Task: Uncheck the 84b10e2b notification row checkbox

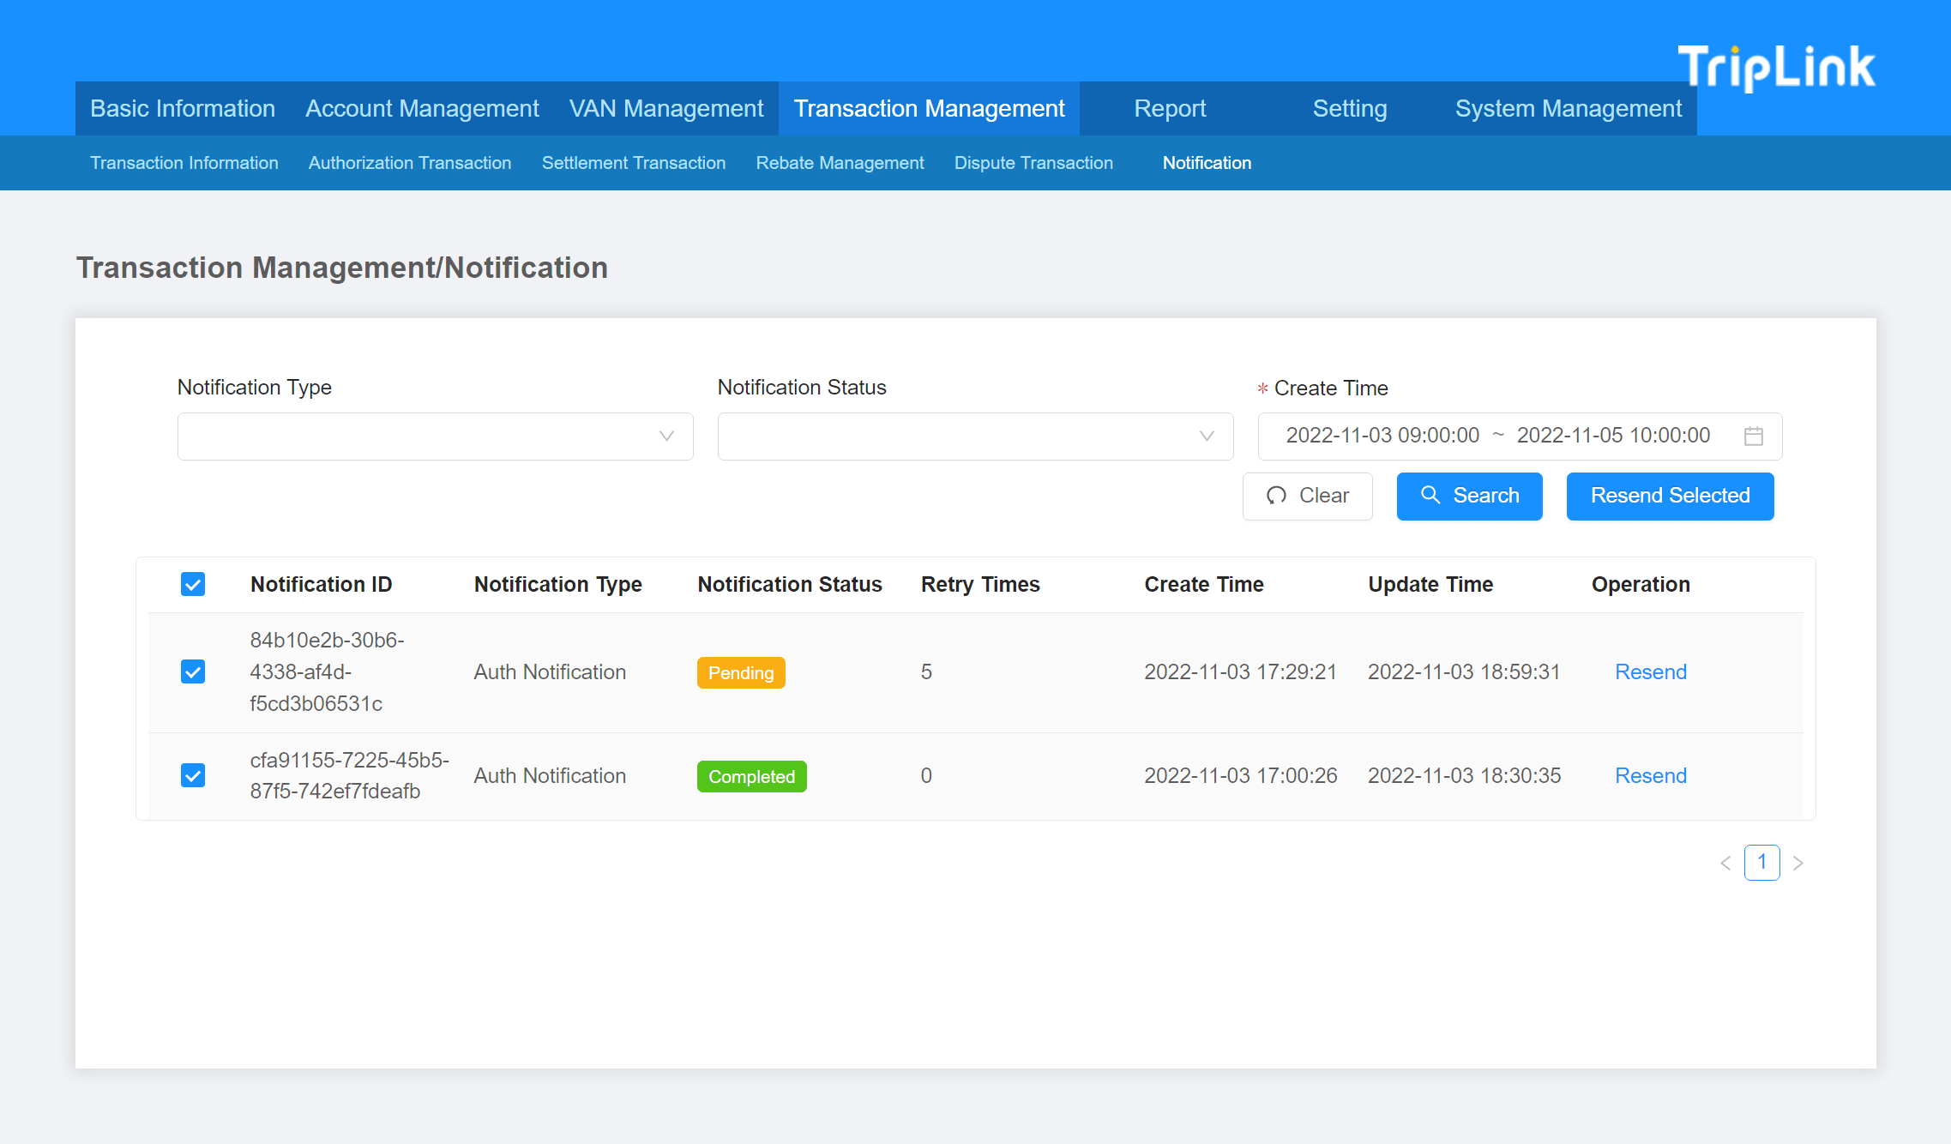Action: click(x=193, y=671)
